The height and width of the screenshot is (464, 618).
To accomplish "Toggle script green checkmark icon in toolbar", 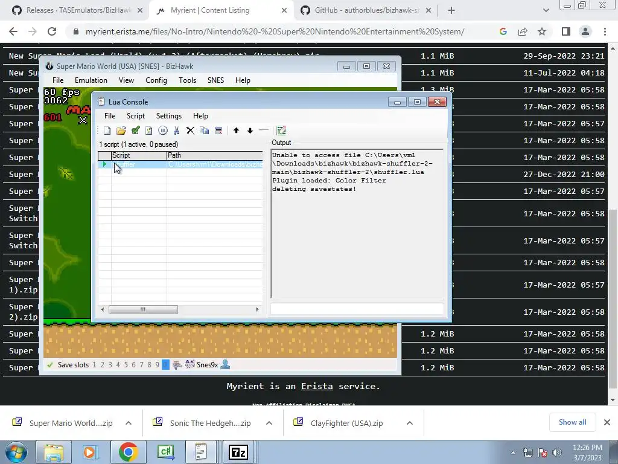I will [x=135, y=130].
